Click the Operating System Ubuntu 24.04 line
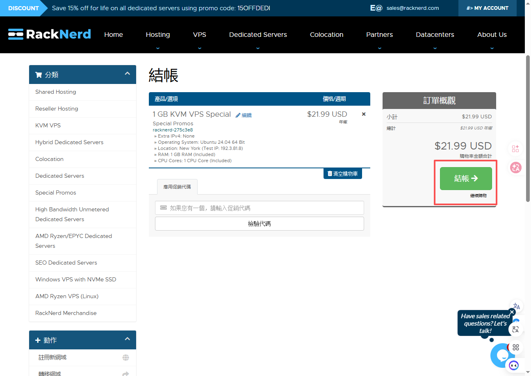 coord(199,142)
